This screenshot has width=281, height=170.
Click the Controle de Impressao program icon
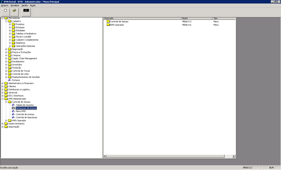pyautogui.click(x=13, y=117)
